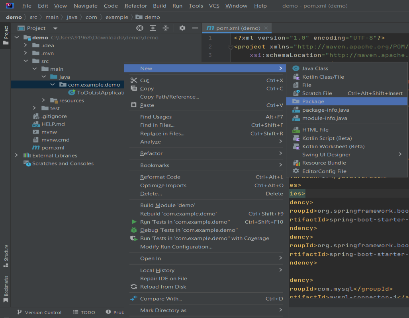Select Kotlin Worksheet (Beta) entry

(346, 146)
